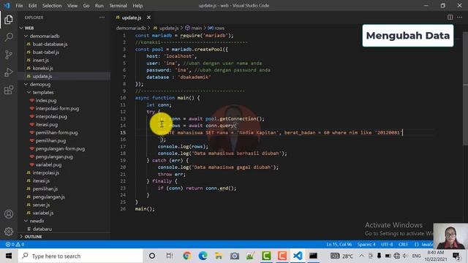Change line endings via CRLF item

(403, 244)
